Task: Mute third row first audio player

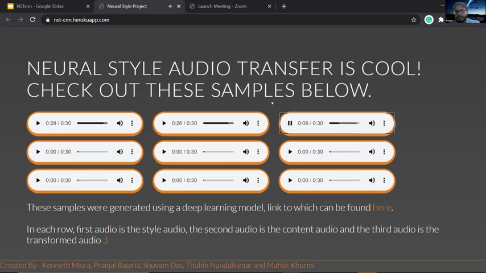Action: 120,180
